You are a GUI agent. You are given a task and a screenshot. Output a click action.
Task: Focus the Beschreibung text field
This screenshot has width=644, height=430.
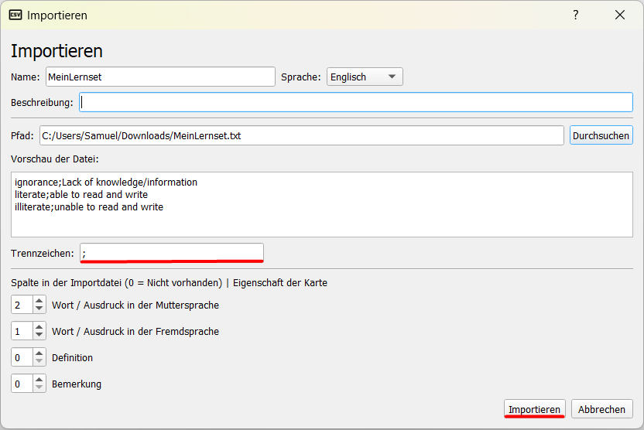point(356,102)
